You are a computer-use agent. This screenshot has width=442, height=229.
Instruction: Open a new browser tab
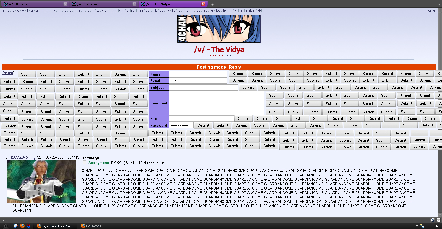click(x=212, y=4)
